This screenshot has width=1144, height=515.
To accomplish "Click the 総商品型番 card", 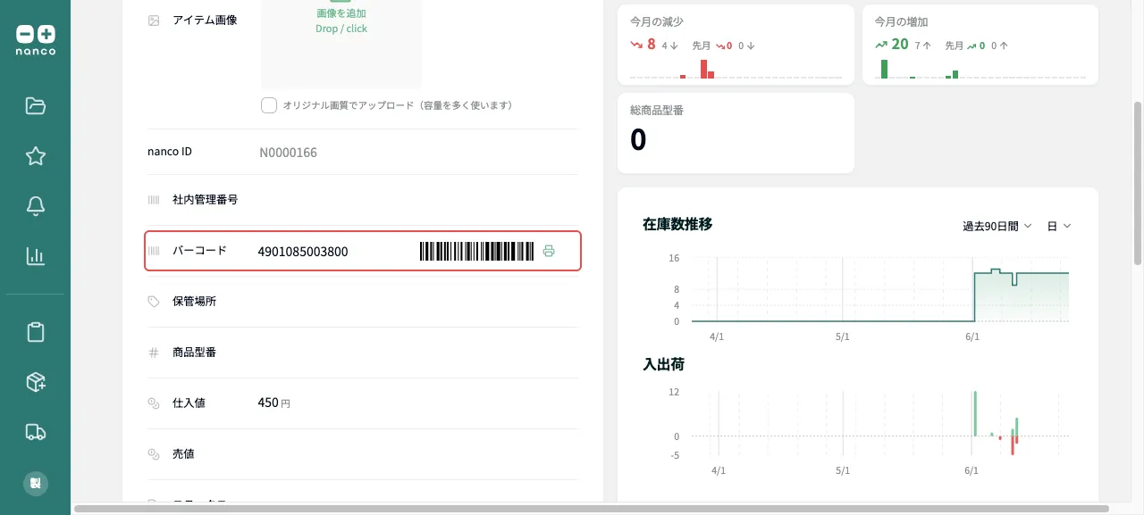I will pos(736,133).
